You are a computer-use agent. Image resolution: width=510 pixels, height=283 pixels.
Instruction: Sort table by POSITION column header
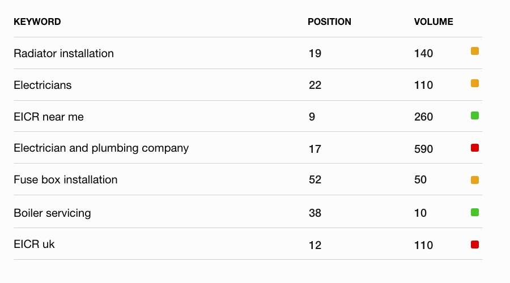coord(329,22)
